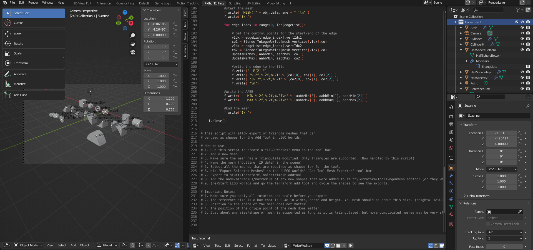The width and height of the screenshot is (533, 250).
Task: Open the Tracking Axis +Y dropdown
Action: click(505, 232)
